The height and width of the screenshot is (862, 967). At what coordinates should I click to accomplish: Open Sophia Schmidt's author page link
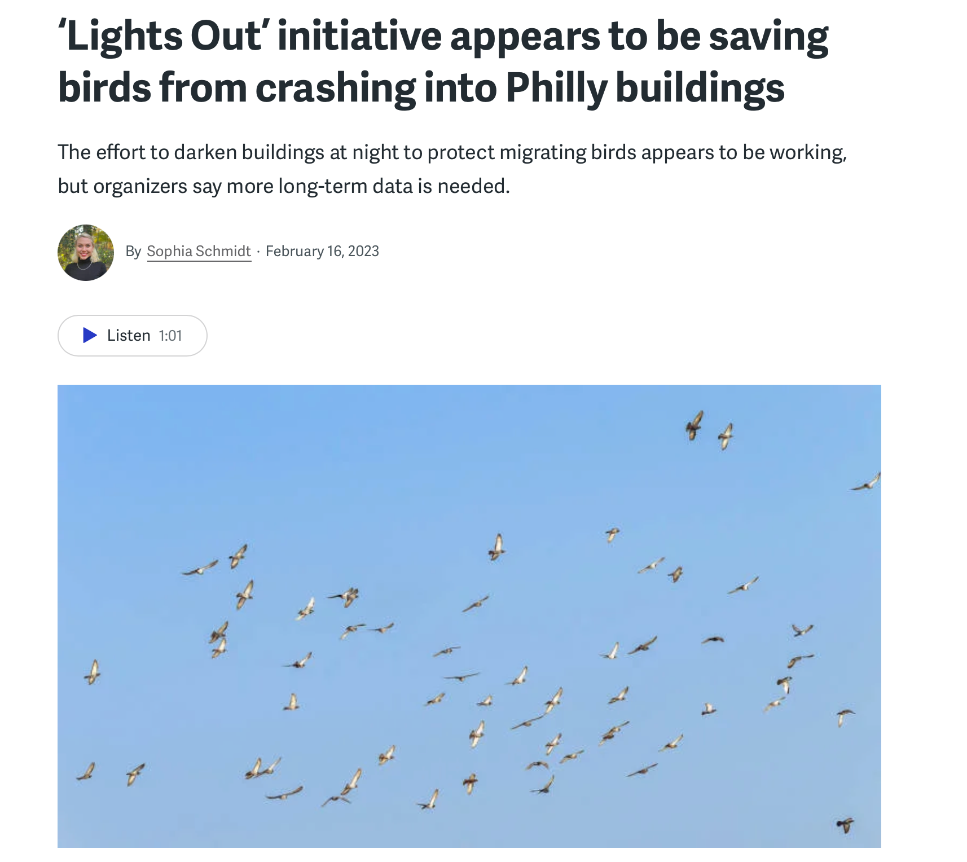click(199, 251)
